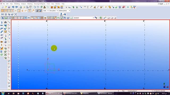Open the Outline planes dropdown
The width and height of the screenshot is (170, 95).
pos(64,11)
